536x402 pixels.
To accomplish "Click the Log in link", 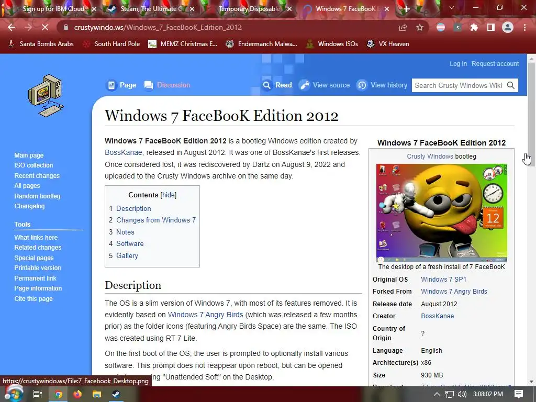I will click(458, 63).
